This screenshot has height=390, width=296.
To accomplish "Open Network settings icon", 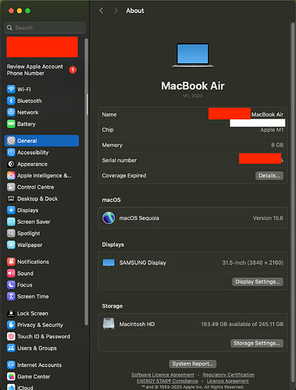I will tap(11, 112).
